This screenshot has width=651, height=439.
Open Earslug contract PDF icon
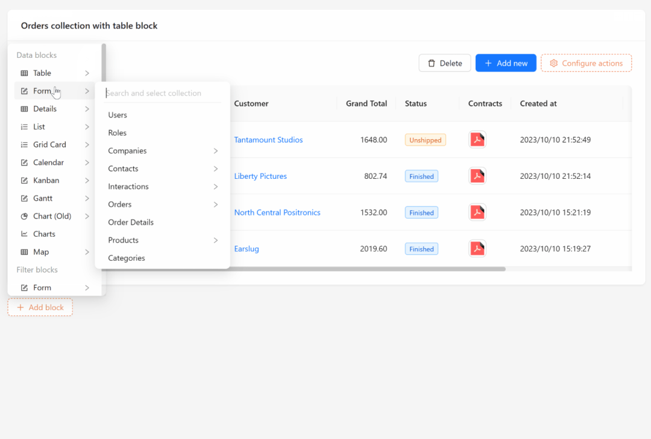click(x=477, y=249)
